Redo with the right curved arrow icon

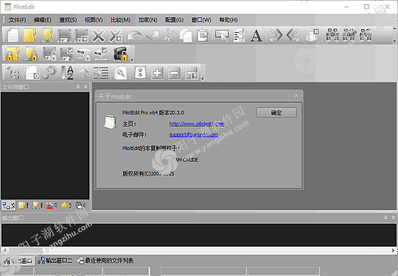click(x=152, y=35)
